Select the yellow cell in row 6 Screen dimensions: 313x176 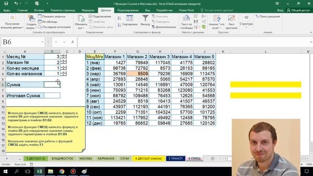coord(266,85)
